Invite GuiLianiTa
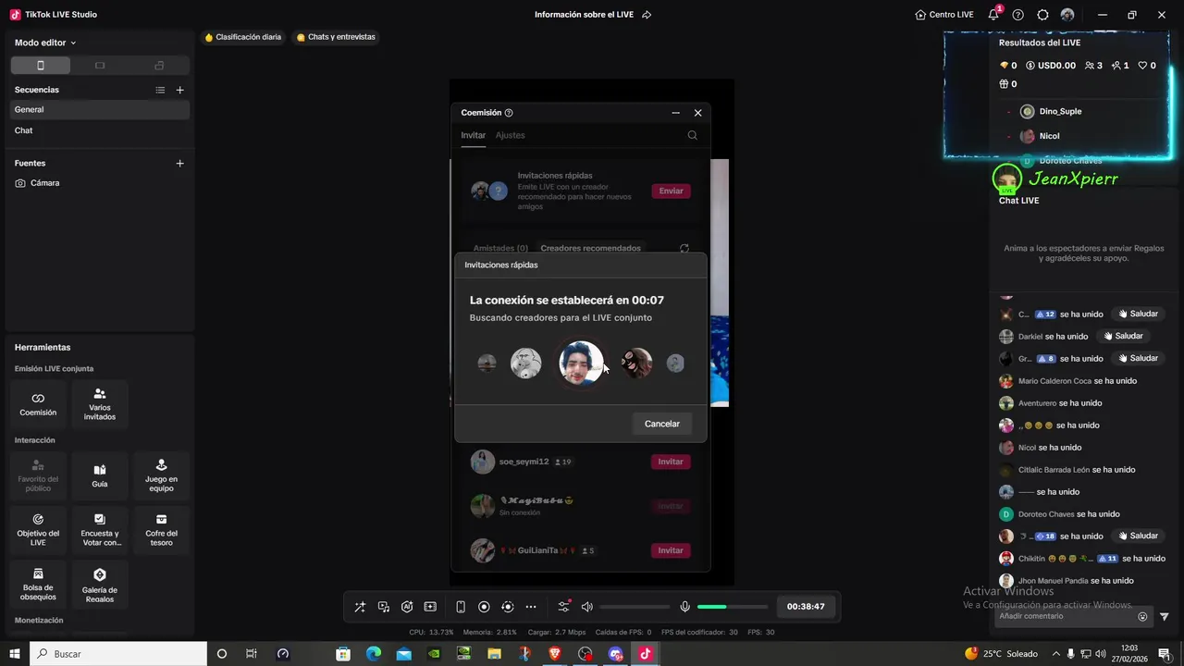The height and width of the screenshot is (666, 1184). pyautogui.click(x=672, y=550)
